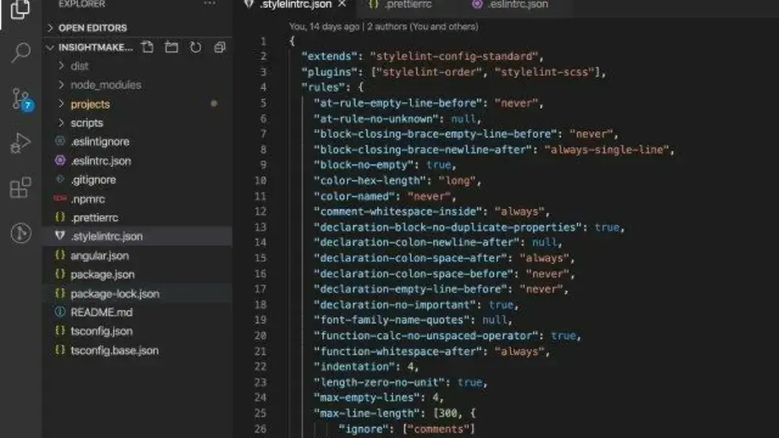Expand the Open Editors section

pyautogui.click(x=93, y=28)
